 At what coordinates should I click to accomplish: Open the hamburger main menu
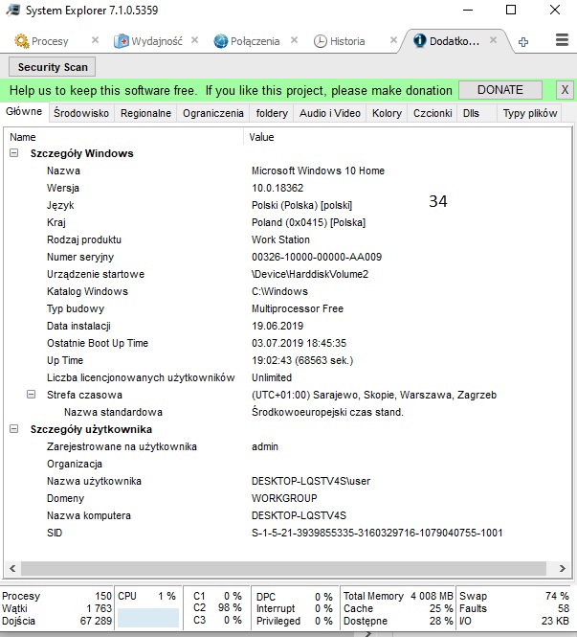click(562, 40)
